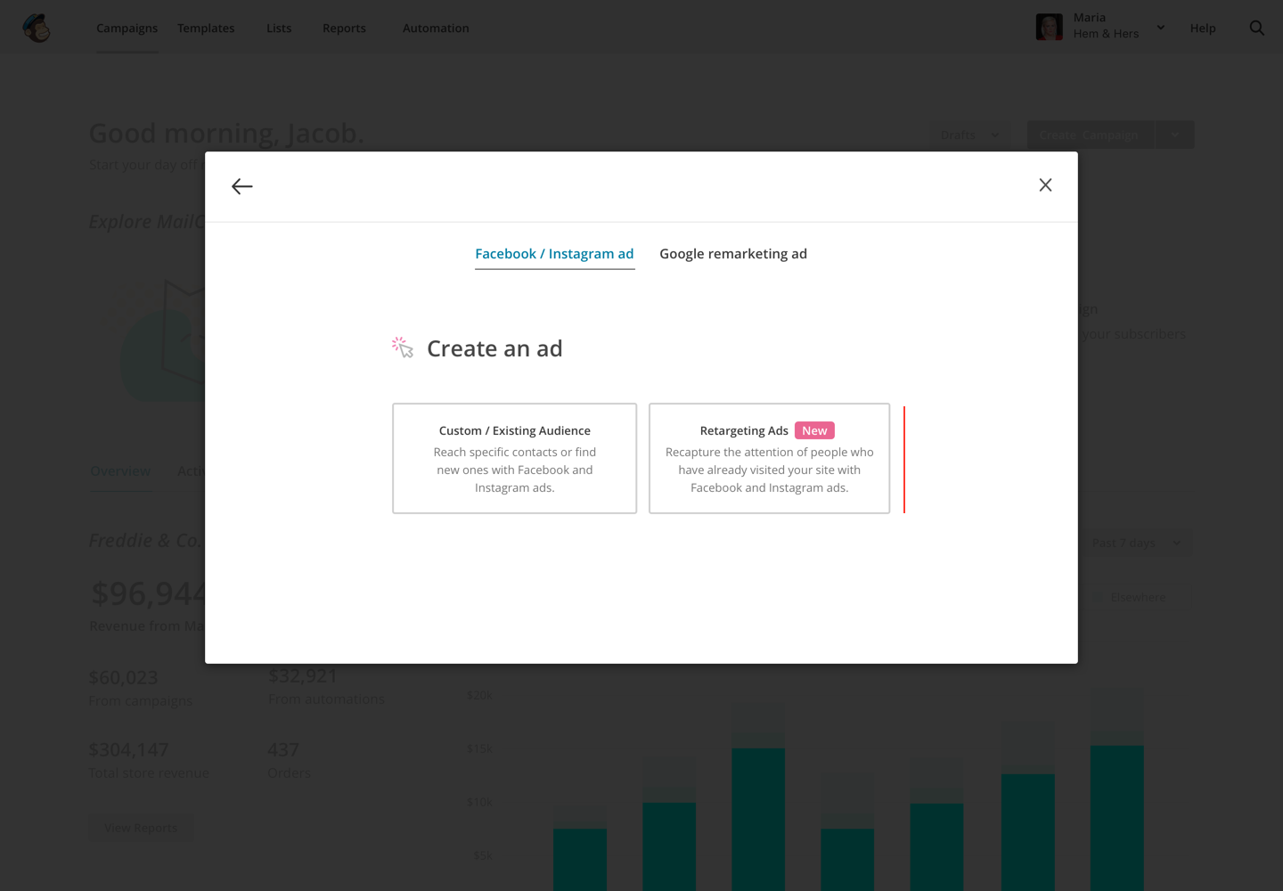Click the $304,147 total store revenue
1283x891 pixels.
(x=128, y=750)
